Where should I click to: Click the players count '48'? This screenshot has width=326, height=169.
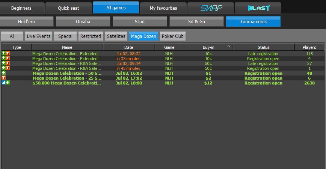click(309, 73)
